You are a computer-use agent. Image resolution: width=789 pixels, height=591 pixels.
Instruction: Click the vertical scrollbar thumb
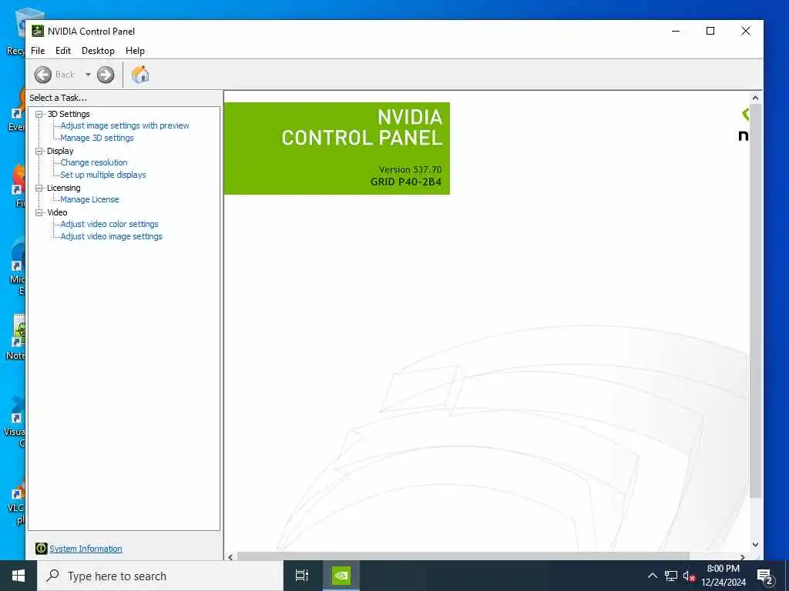[x=755, y=301]
